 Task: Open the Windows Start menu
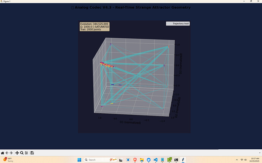point(80,160)
